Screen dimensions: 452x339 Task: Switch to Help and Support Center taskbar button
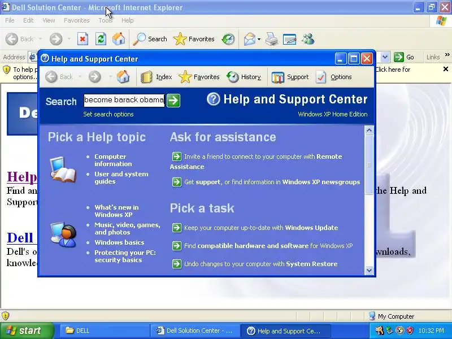285,331
